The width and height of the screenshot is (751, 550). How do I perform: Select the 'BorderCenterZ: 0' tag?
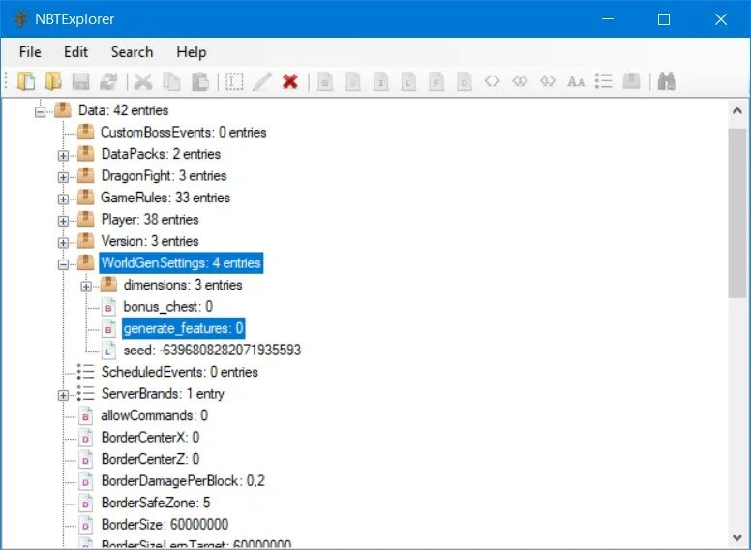click(x=150, y=459)
